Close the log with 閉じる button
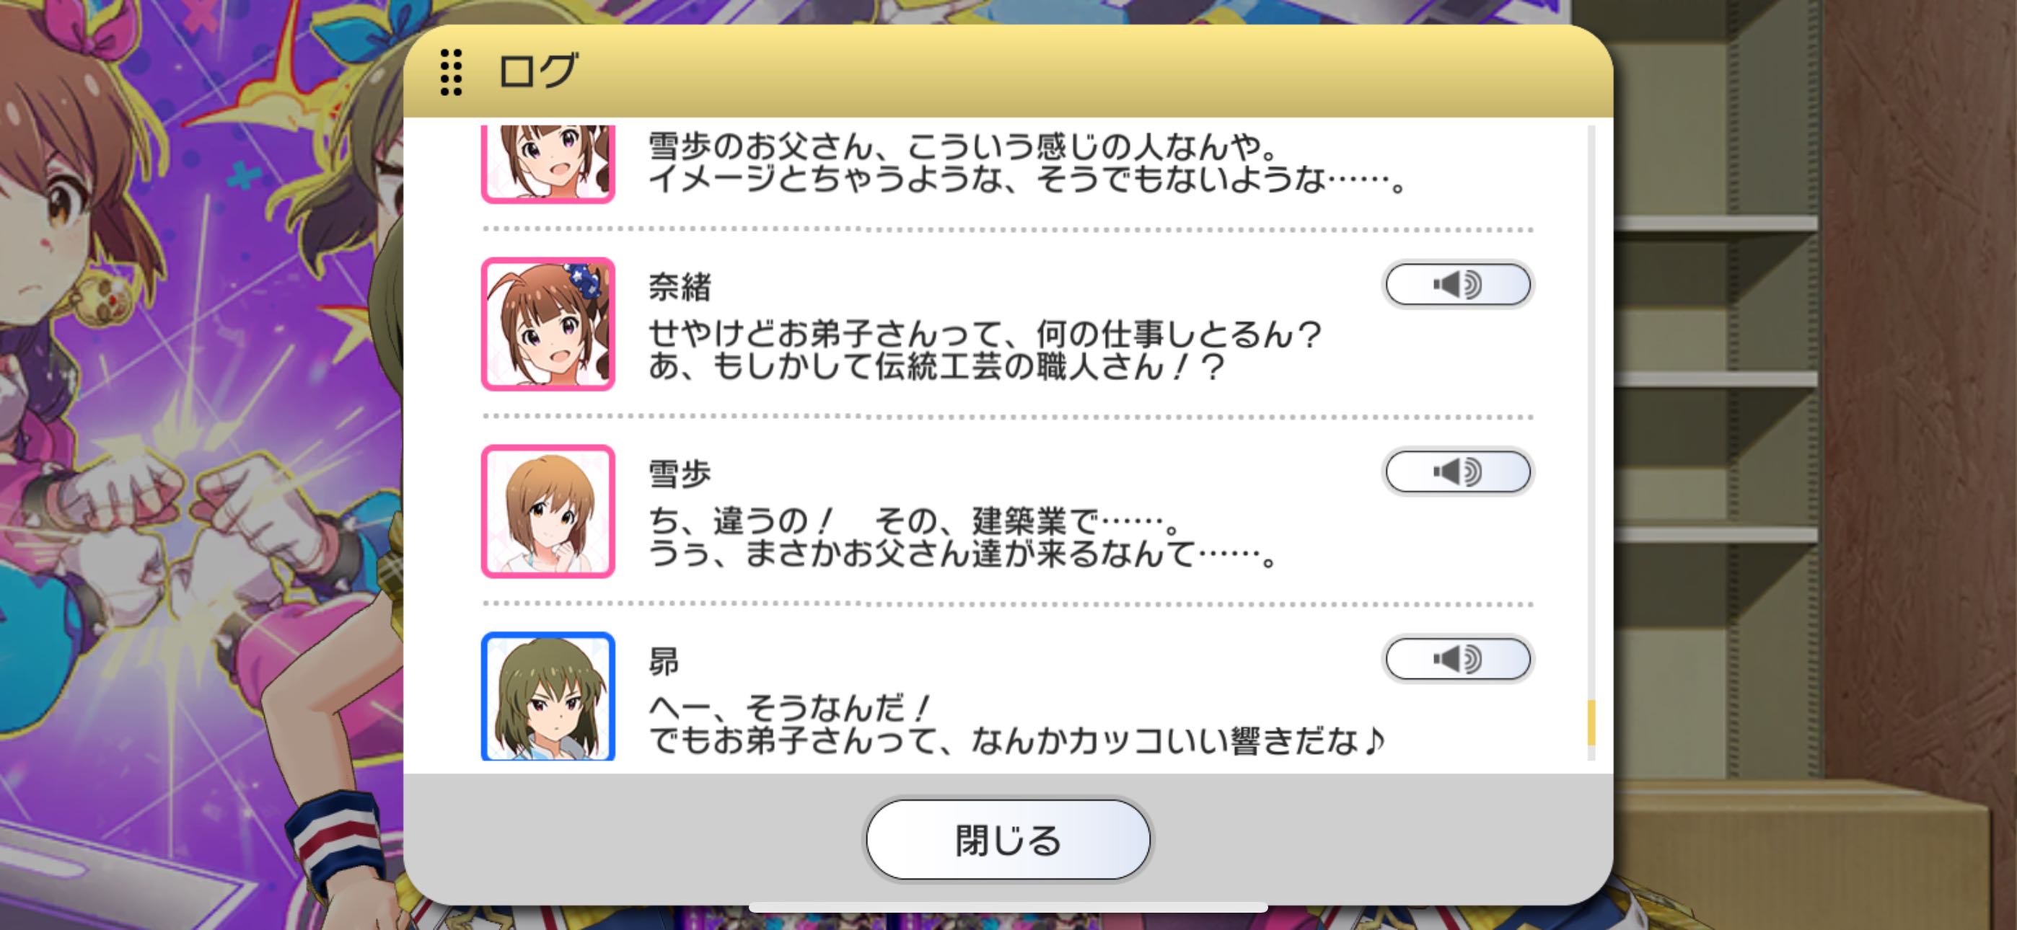The image size is (2017, 930). pyautogui.click(x=1008, y=840)
